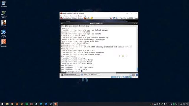Open the yellow notes icon in GNOME panel

[92, 18]
